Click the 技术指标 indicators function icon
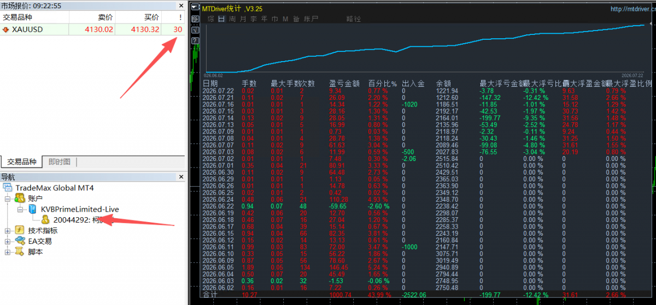Screen dimensions: 656x305 point(21,230)
